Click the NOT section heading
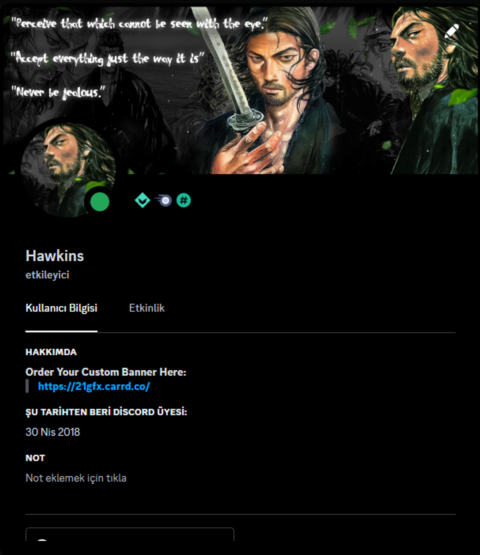This screenshot has width=480, height=555. (x=35, y=458)
